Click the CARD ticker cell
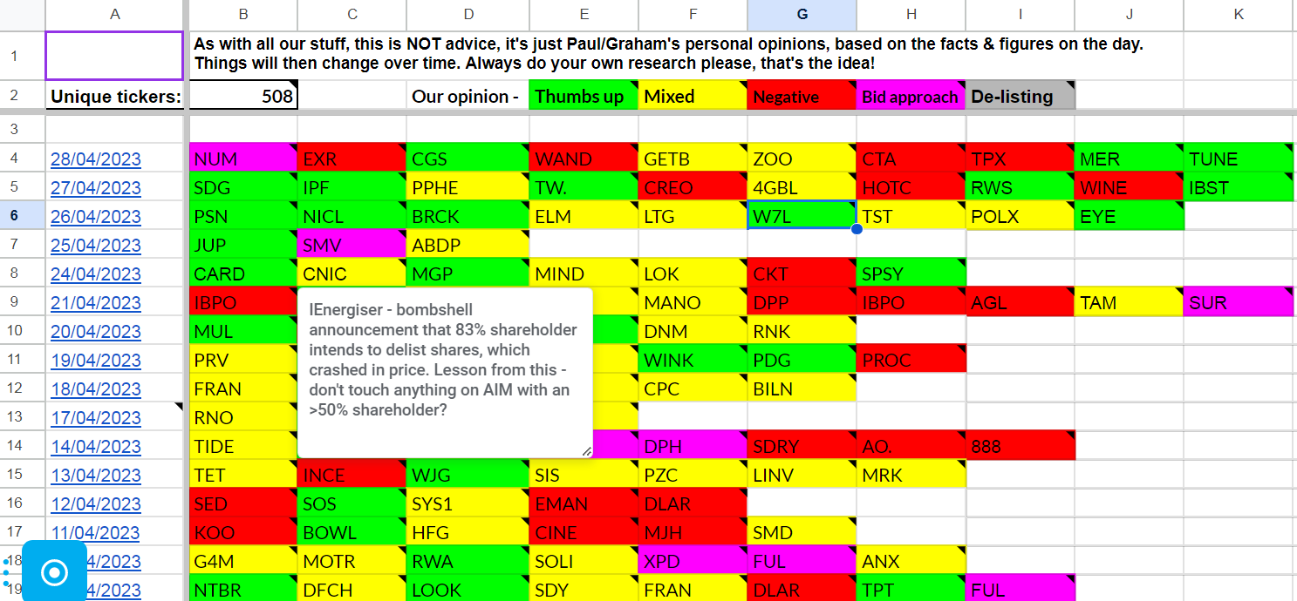The image size is (1297, 601). (x=243, y=273)
